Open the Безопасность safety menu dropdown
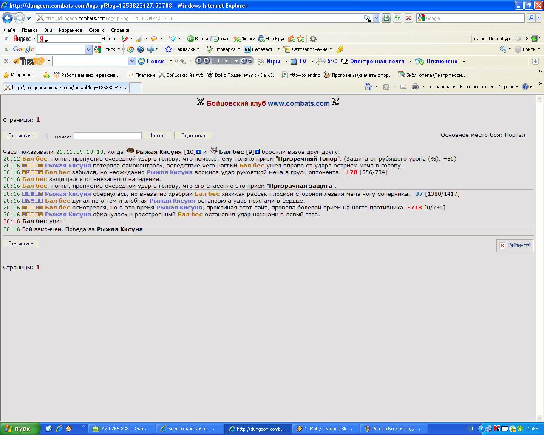Viewport: 544px width, 435px height. click(x=476, y=87)
